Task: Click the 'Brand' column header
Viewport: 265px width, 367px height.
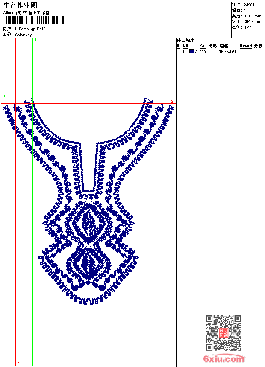Action: [246, 46]
